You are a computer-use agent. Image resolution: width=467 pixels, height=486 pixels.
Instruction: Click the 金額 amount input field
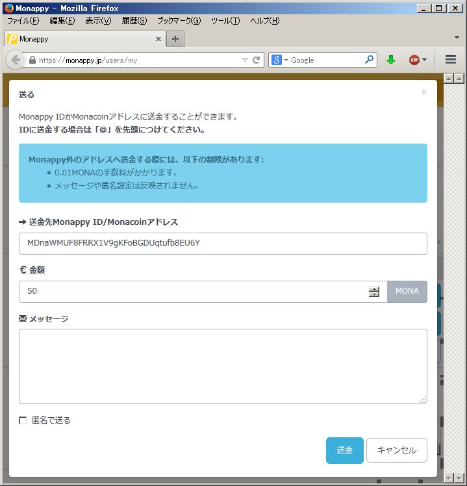[203, 292]
